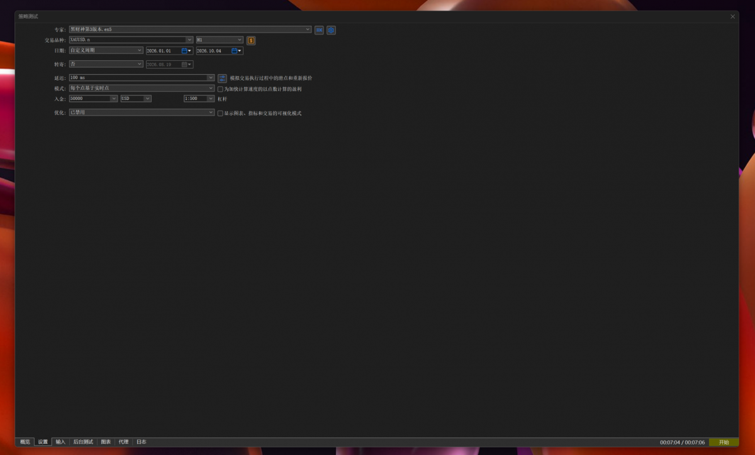Open expert settings gear icon
This screenshot has width=755, height=455.
pos(331,30)
